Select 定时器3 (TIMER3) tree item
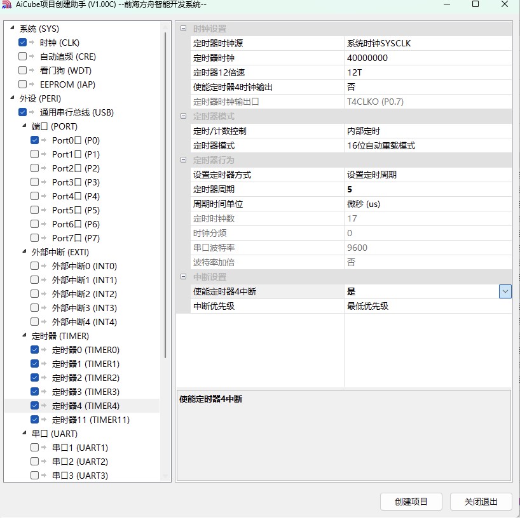The height and width of the screenshot is (520, 520). pos(86,392)
